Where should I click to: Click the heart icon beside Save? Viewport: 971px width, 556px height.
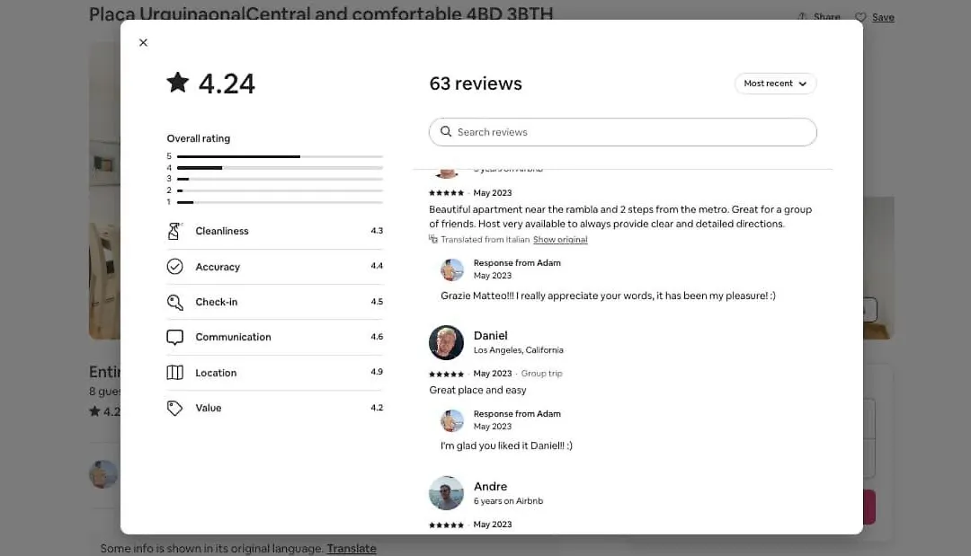(860, 17)
